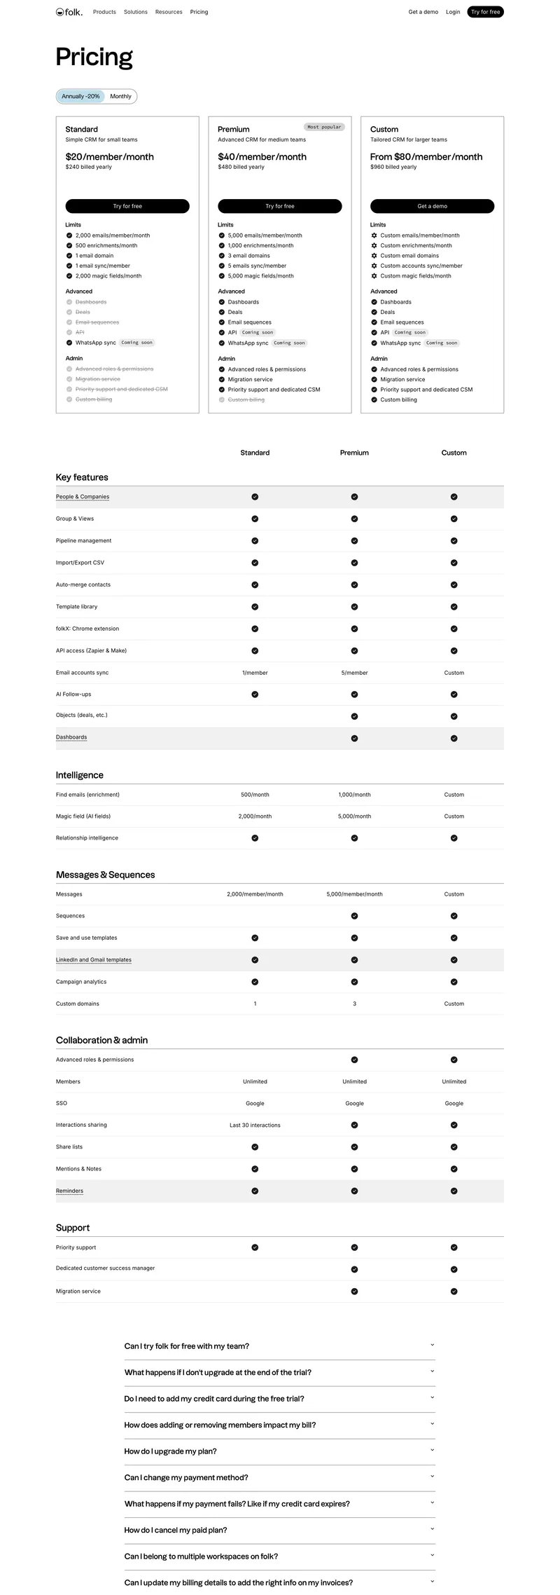
Task: Click greyed check icon beside Standard Dashboards
Action: 69,302
